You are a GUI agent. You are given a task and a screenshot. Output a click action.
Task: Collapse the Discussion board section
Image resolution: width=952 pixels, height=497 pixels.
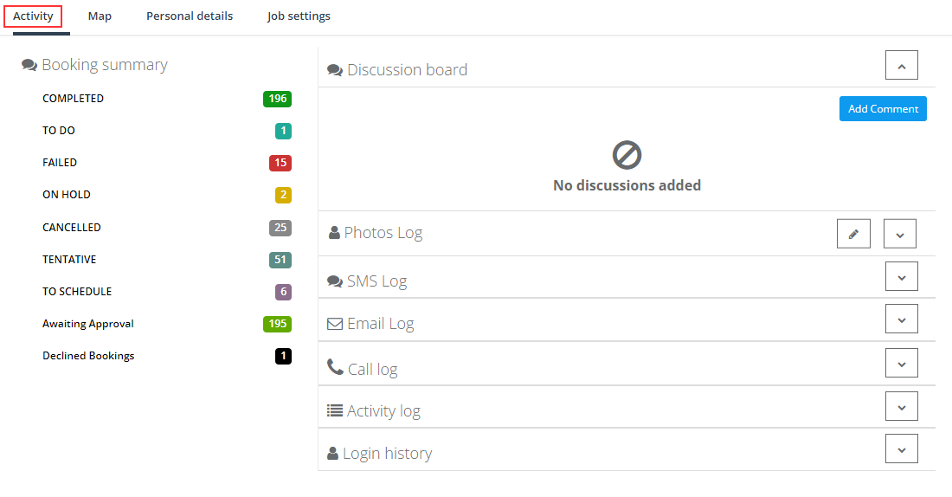[901, 65]
